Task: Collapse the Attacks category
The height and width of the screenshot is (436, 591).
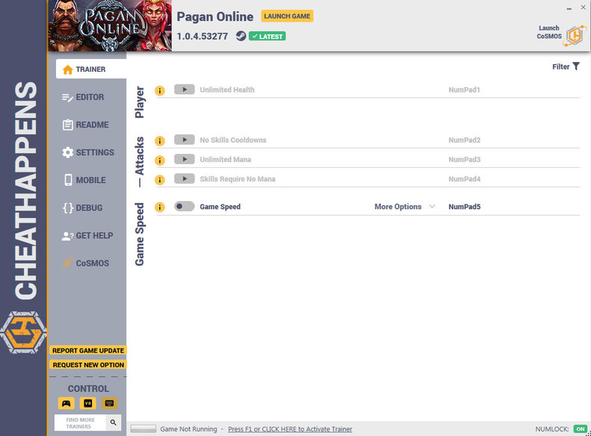Action: click(139, 162)
